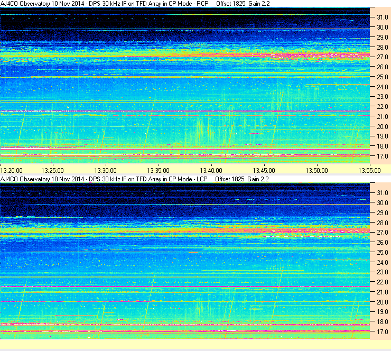The image size is (391, 351).
Task: Click the RCP spectrogram title text
Action: pyautogui.click(x=104, y=4)
